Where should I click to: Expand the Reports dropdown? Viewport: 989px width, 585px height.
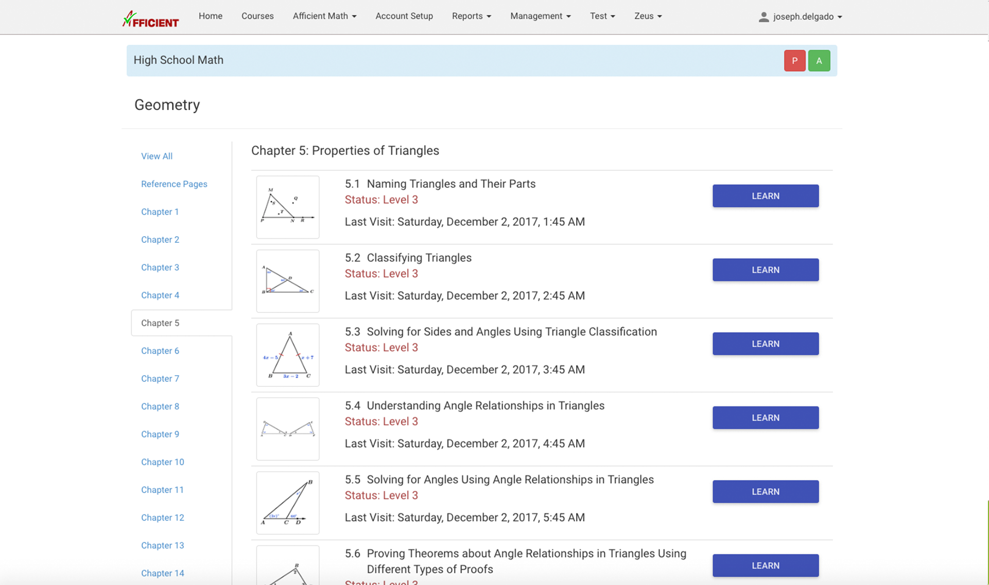pyautogui.click(x=471, y=16)
